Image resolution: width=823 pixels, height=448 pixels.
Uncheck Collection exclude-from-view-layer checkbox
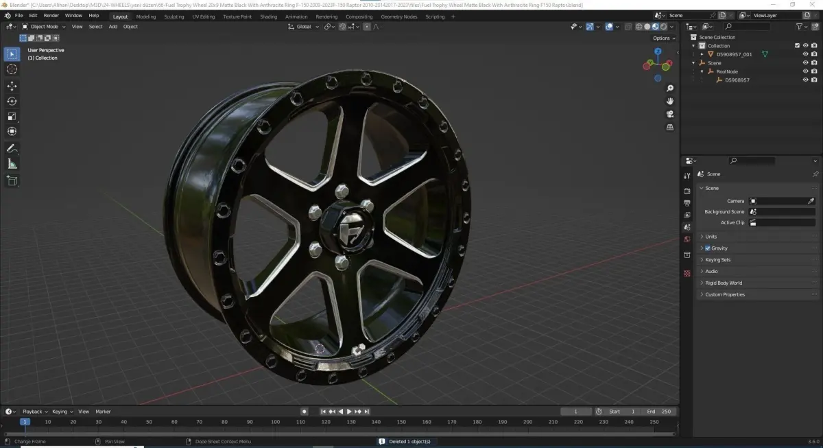pos(797,46)
